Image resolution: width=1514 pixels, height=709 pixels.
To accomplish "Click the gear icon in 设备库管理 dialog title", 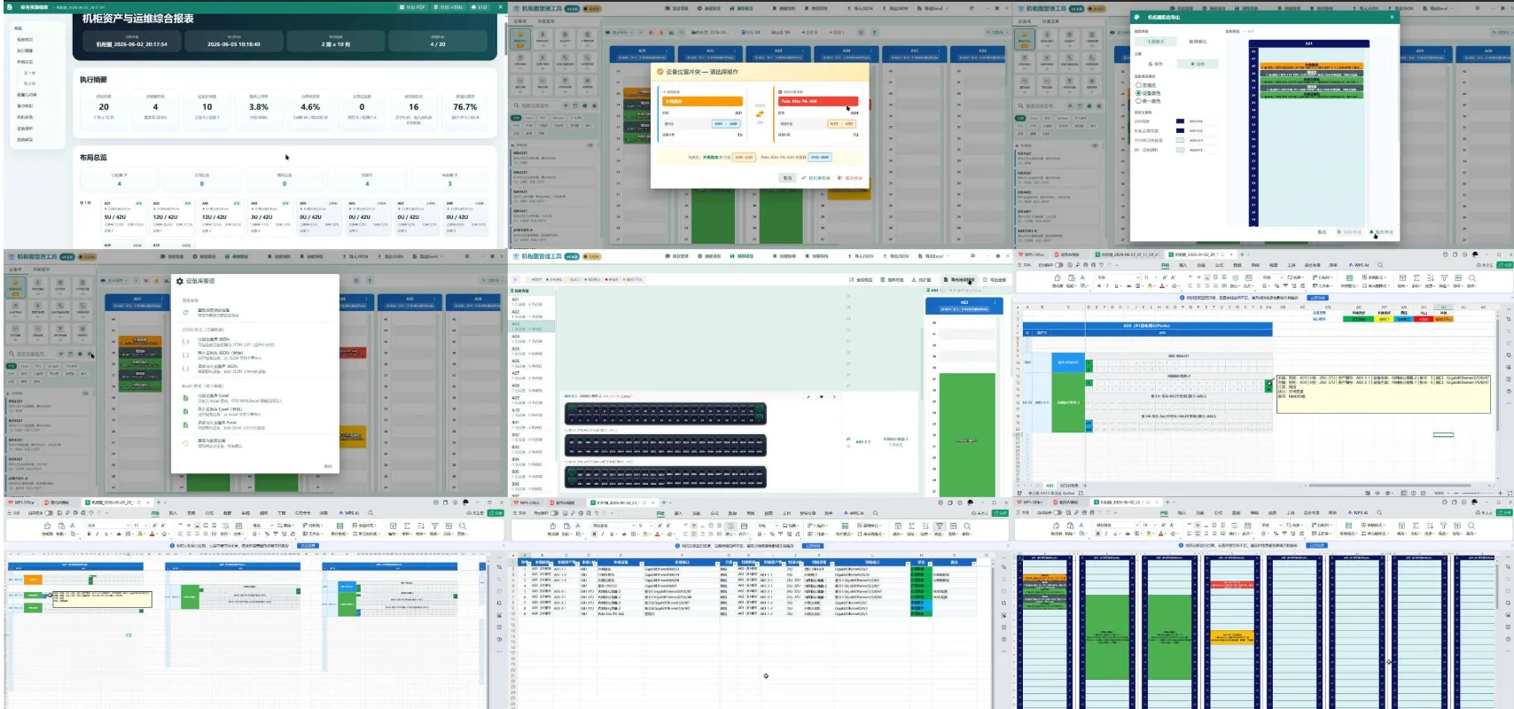I will click(x=179, y=281).
